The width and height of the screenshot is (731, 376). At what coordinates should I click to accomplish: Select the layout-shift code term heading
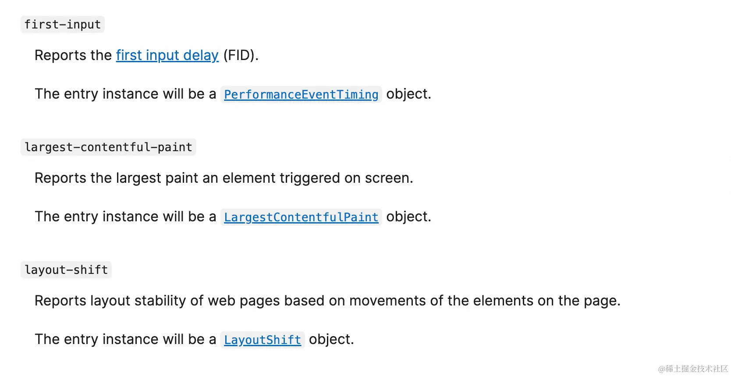tap(66, 270)
